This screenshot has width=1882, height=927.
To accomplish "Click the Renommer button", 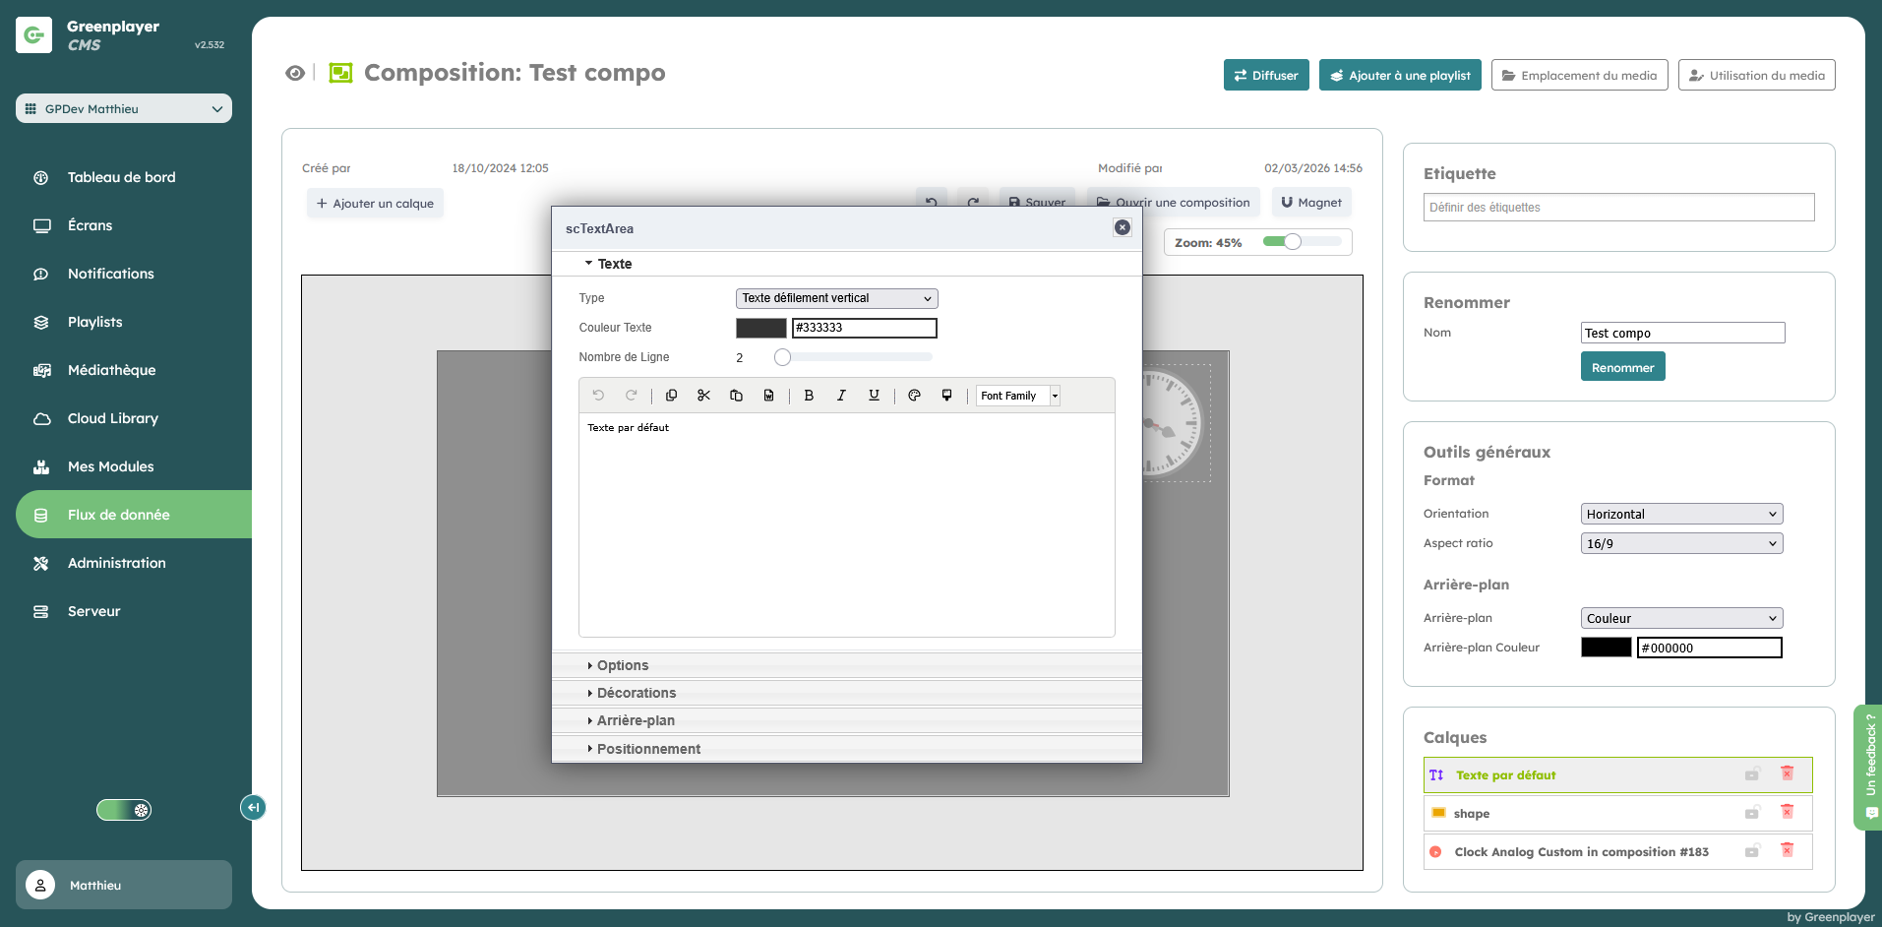I will click(x=1622, y=367).
